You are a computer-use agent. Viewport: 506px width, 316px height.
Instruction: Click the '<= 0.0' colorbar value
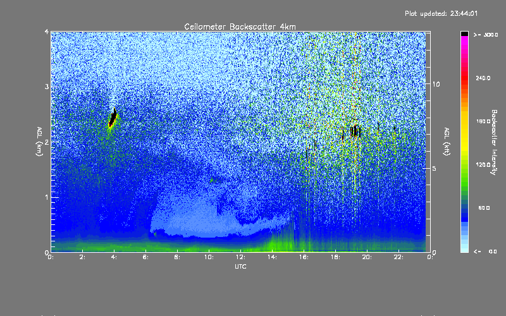[485, 251]
